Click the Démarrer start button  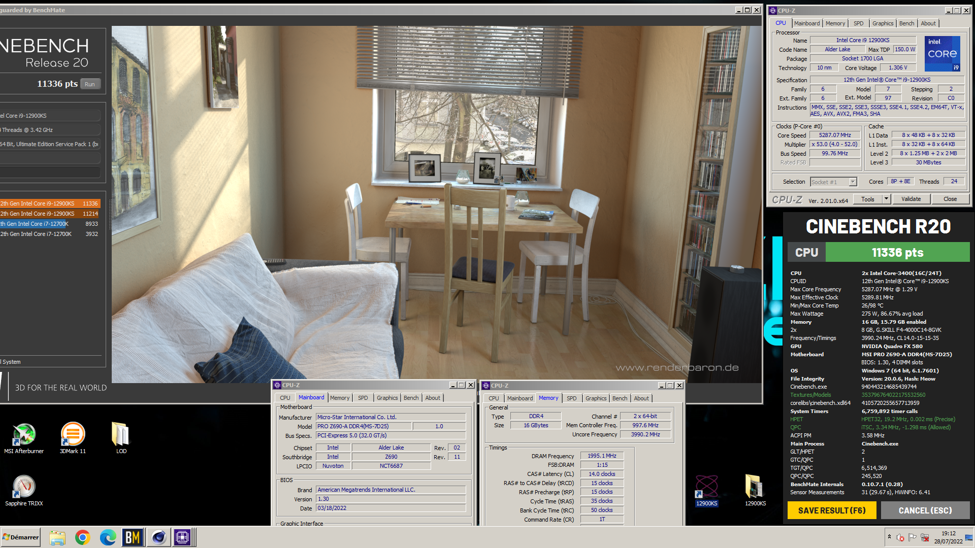pyautogui.click(x=20, y=537)
